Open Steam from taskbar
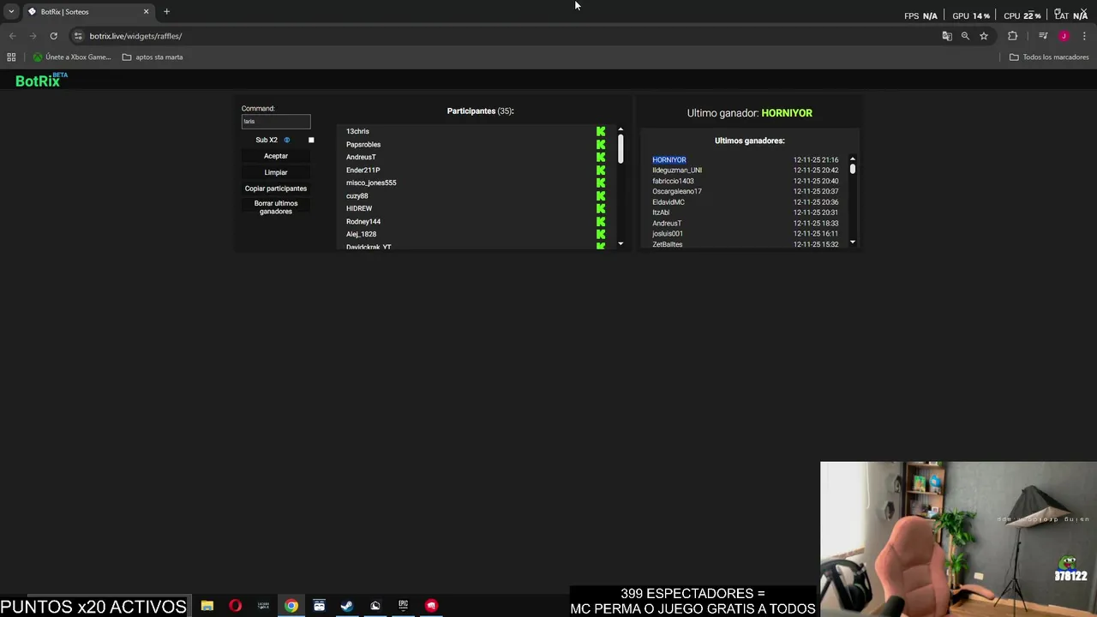Image resolution: width=1097 pixels, height=617 pixels. pyautogui.click(x=347, y=606)
